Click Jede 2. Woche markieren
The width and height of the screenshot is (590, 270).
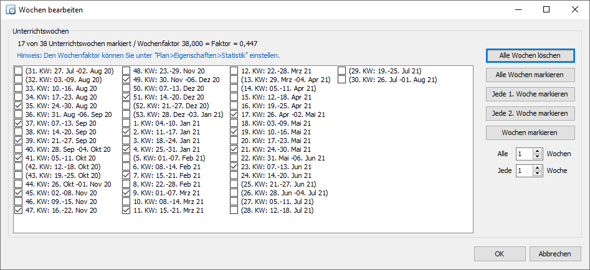pos(530,113)
